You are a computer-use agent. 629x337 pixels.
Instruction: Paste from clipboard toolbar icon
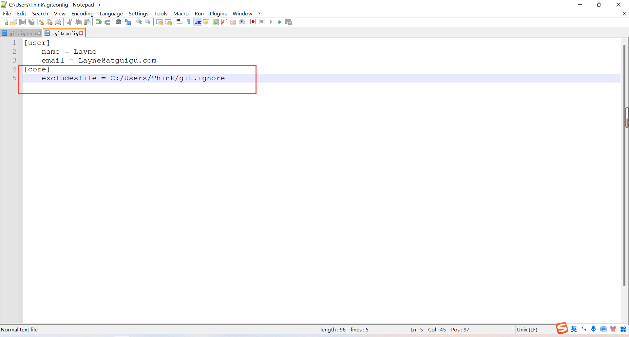[x=87, y=22]
